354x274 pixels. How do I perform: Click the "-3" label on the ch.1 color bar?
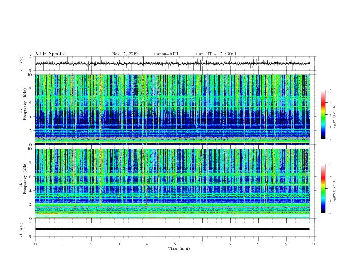329,90
